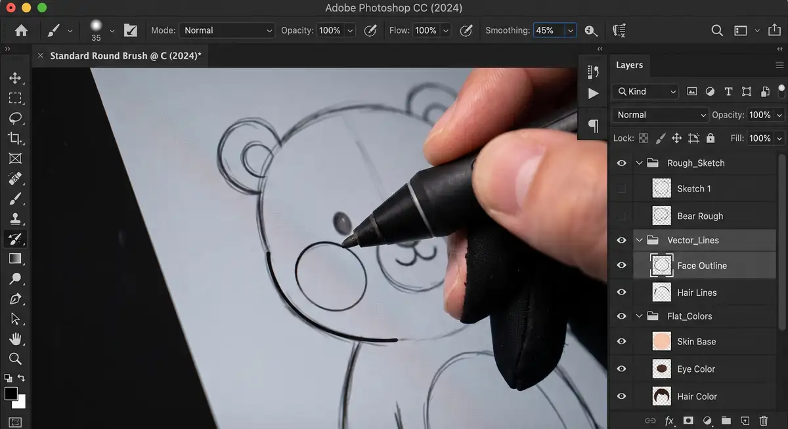Select the Standard Round Brush document tab
The height and width of the screenshot is (429, 788).
(x=125, y=56)
